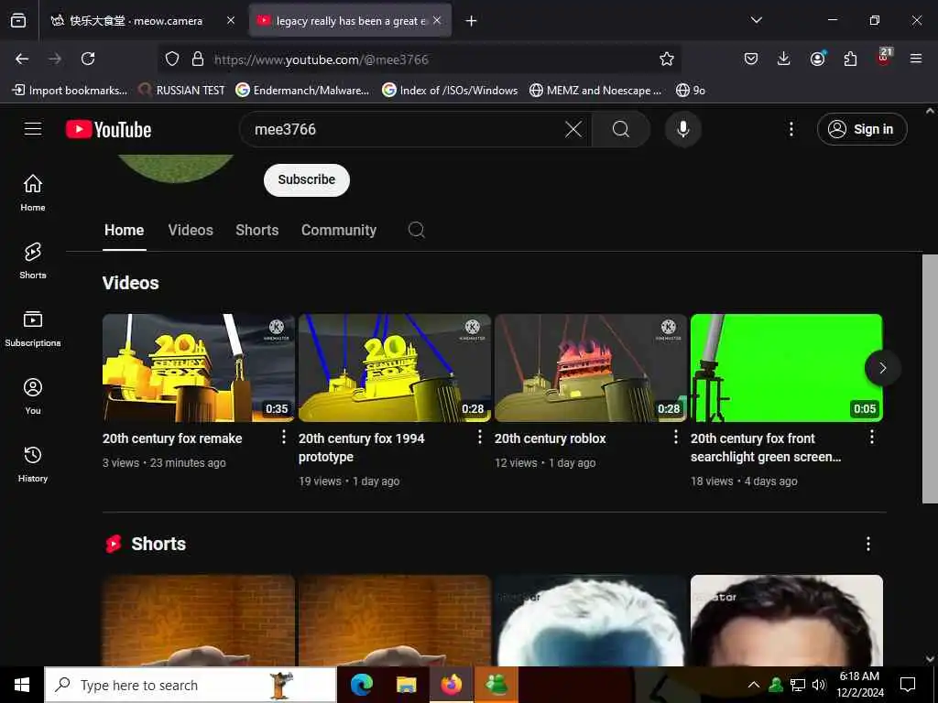Reload the current page
Viewport: 938px width, 703px height.
88,59
